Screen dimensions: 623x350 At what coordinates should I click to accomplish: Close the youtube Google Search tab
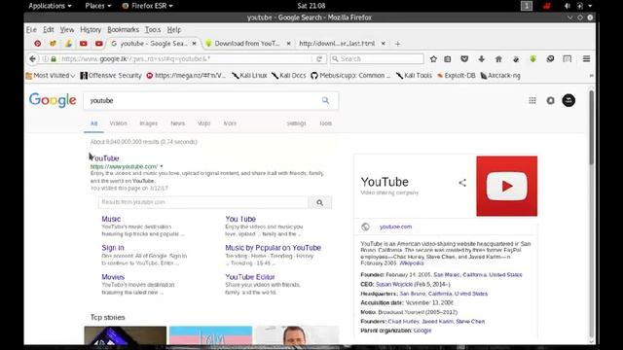(195, 43)
